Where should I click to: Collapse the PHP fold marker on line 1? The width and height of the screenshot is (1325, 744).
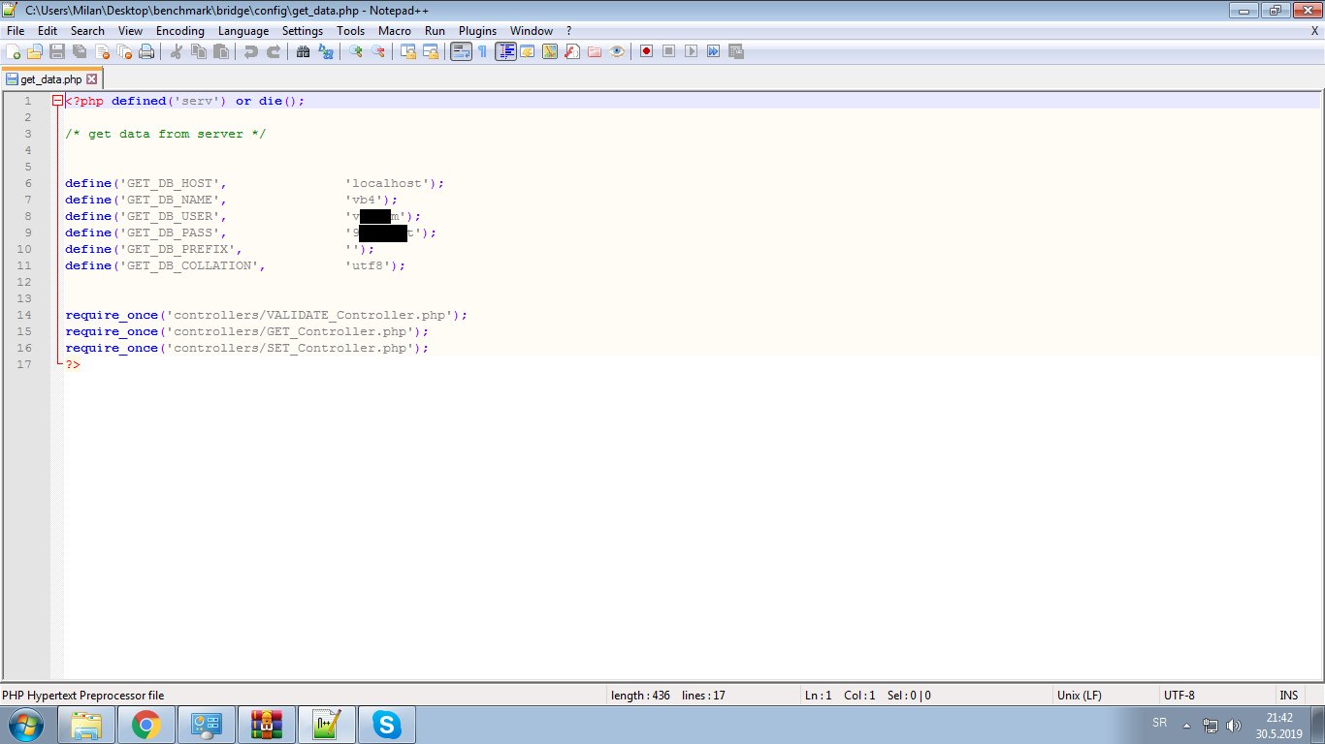58,101
